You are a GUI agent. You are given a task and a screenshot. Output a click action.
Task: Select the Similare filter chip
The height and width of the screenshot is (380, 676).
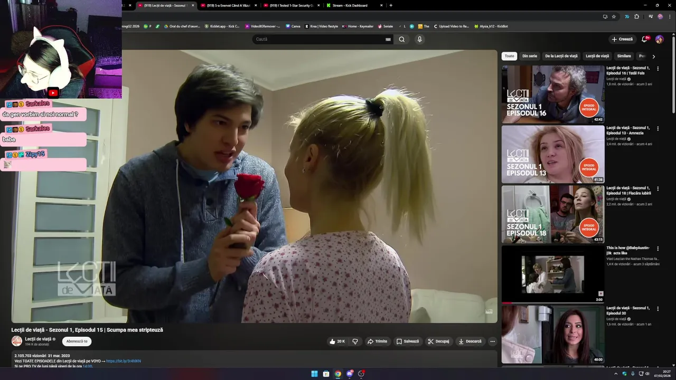tap(624, 56)
